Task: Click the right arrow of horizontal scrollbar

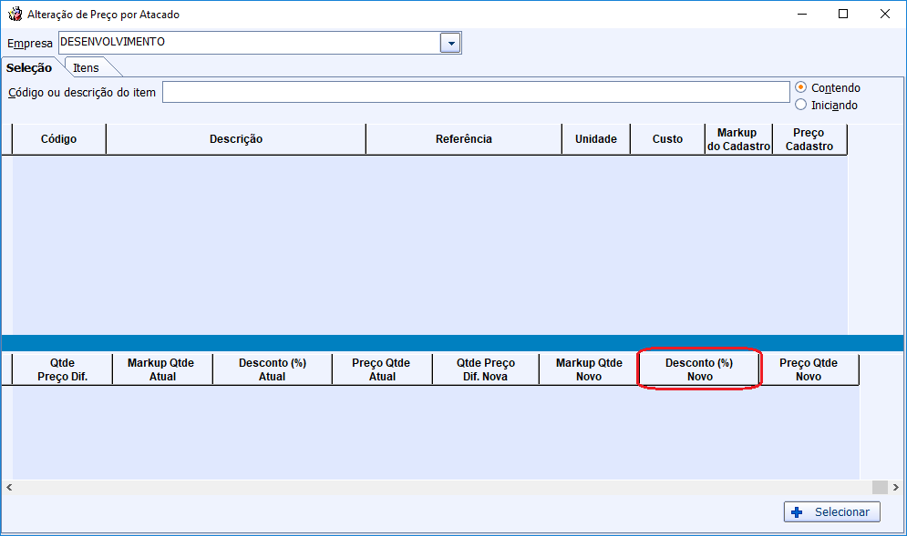Action: point(898,488)
